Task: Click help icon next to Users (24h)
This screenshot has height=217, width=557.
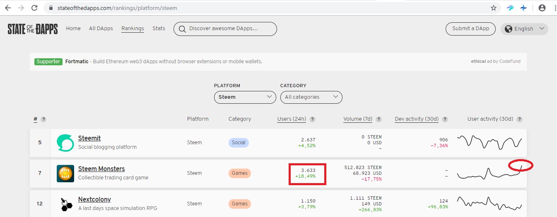Action: [313, 119]
